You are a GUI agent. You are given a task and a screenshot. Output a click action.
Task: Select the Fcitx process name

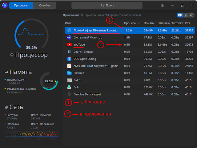pyautogui.click(x=77, y=87)
